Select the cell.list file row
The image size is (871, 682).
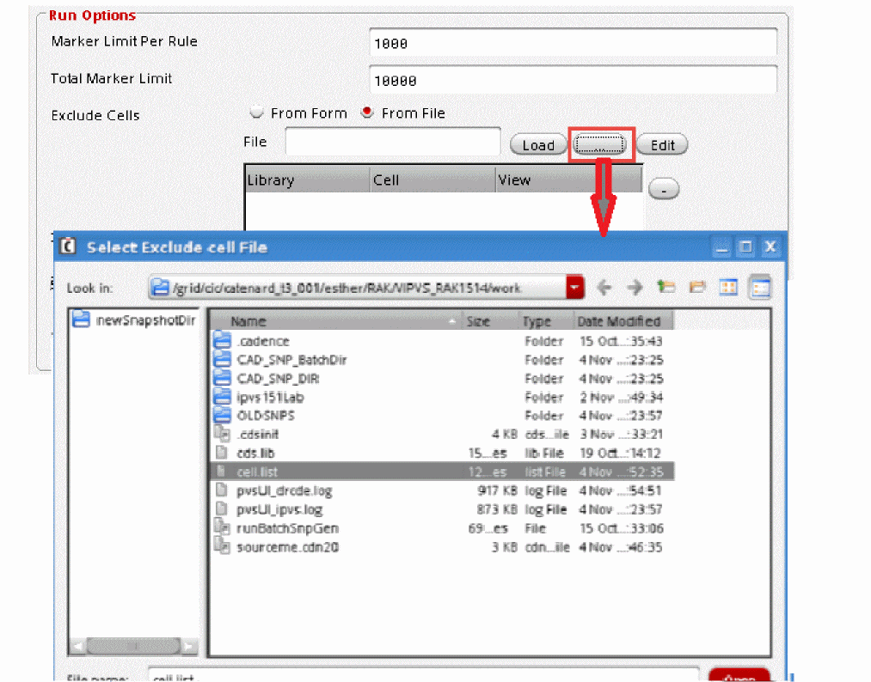[x=442, y=471]
